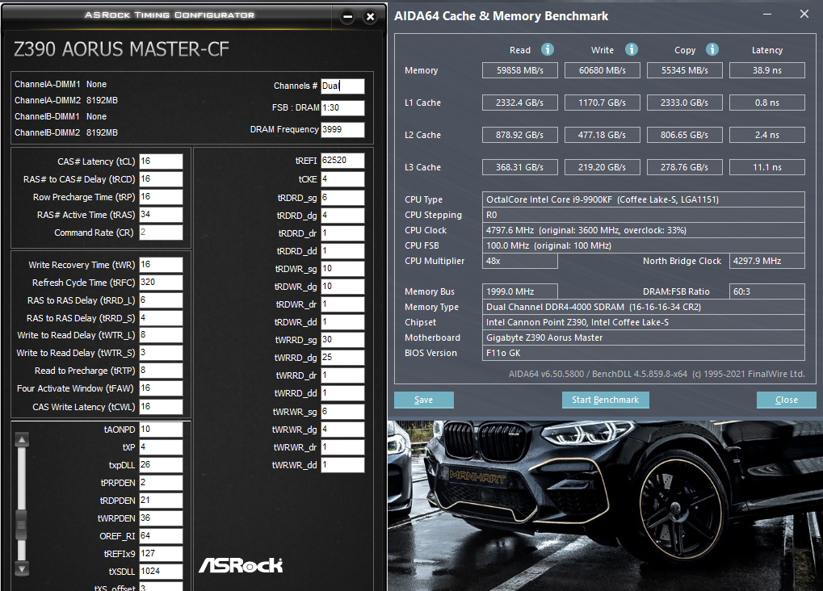
Task: Click Memory Latency value 38.9 ns
Action: point(767,70)
